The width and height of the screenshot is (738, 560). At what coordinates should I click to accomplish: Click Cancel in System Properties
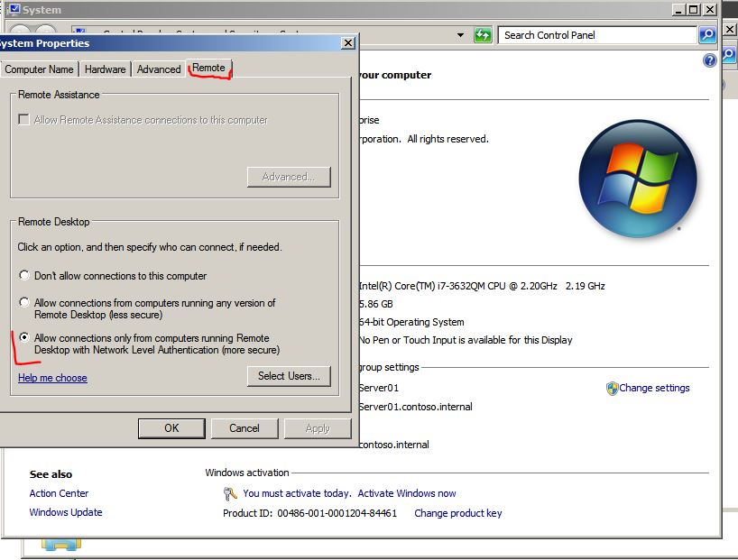244,428
